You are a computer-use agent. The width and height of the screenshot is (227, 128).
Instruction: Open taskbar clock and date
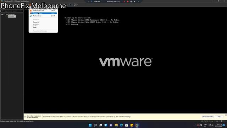point(218,125)
